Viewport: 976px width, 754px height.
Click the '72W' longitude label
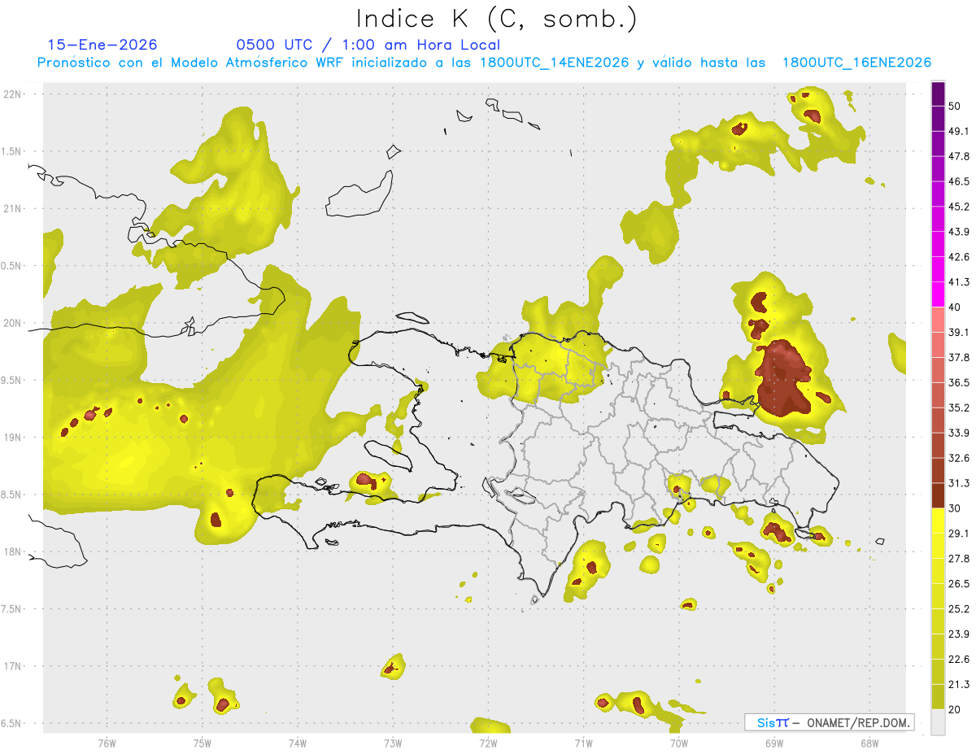tap(488, 743)
